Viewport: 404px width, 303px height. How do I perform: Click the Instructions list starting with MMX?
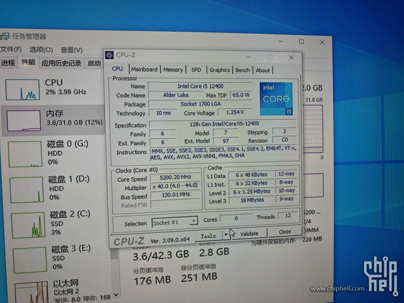tap(223, 153)
